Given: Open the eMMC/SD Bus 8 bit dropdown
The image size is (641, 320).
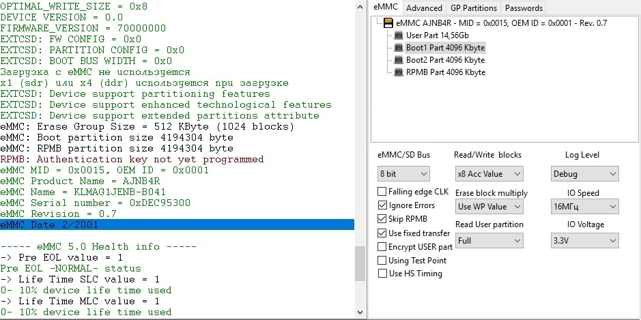Looking at the screenshot, I should (x=403, y=174).
